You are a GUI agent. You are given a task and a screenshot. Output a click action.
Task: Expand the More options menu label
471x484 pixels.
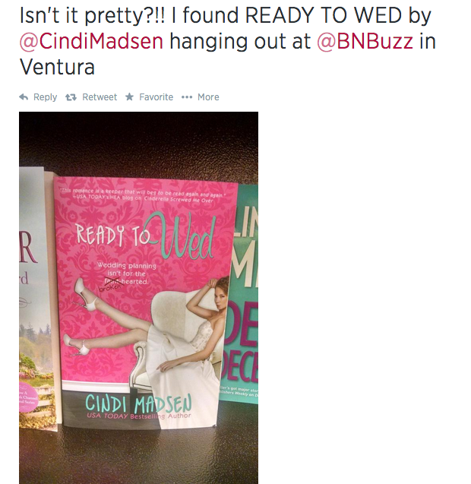[208, 97]
